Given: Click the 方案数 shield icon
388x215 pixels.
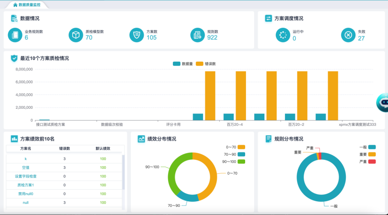Looking at the screenshot, I should point(137,35).
